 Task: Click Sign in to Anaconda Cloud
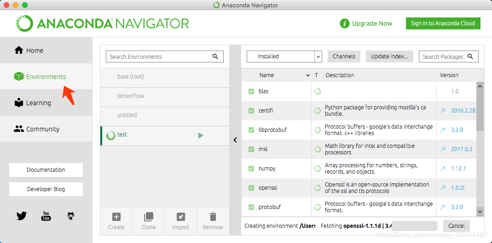[x=443, y=23]
